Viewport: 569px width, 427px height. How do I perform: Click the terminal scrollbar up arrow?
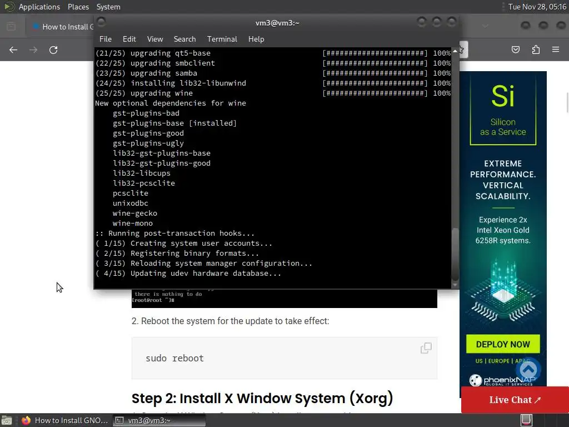click(455, 51)
